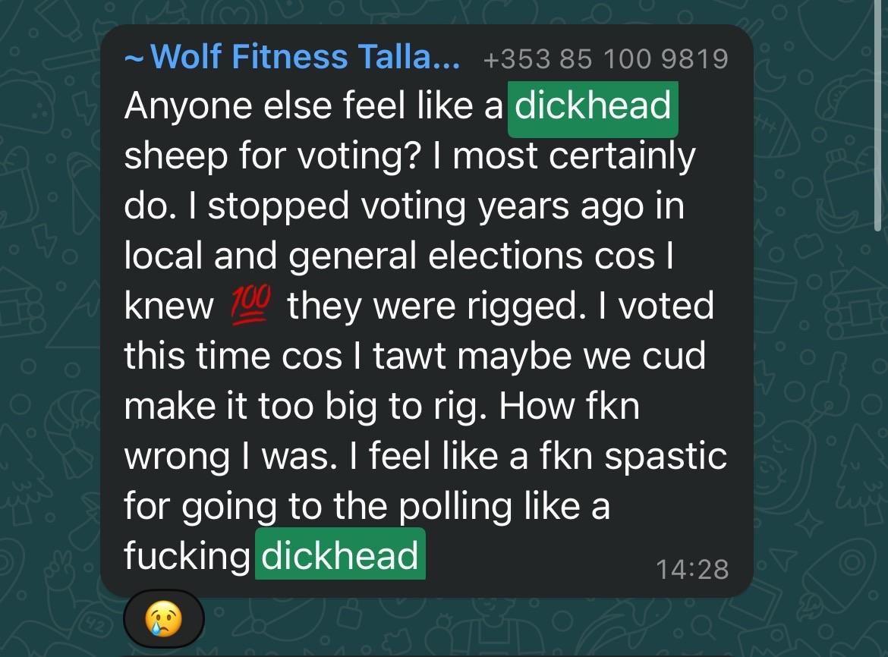888x657 pixels.
Task: Click the vertical scrollbar at the right edge
Action: point(878,115)
